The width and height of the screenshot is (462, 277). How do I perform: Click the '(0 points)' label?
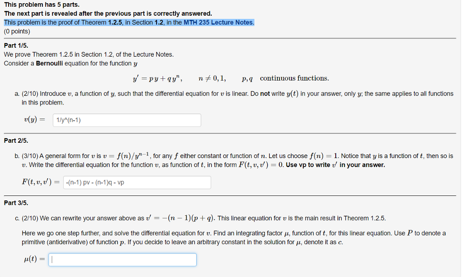17,32
